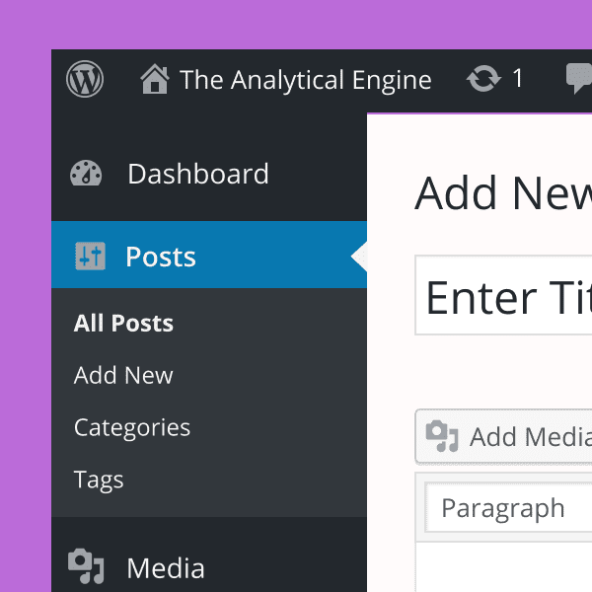Open the Media menu label
Image resolution: width=592 pixels, height=592 pixels.
(x=166, y=568)
